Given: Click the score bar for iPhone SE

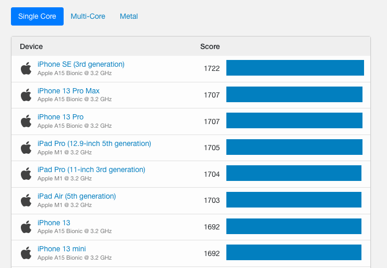Looking at the screenshot, I should (295, 68).
